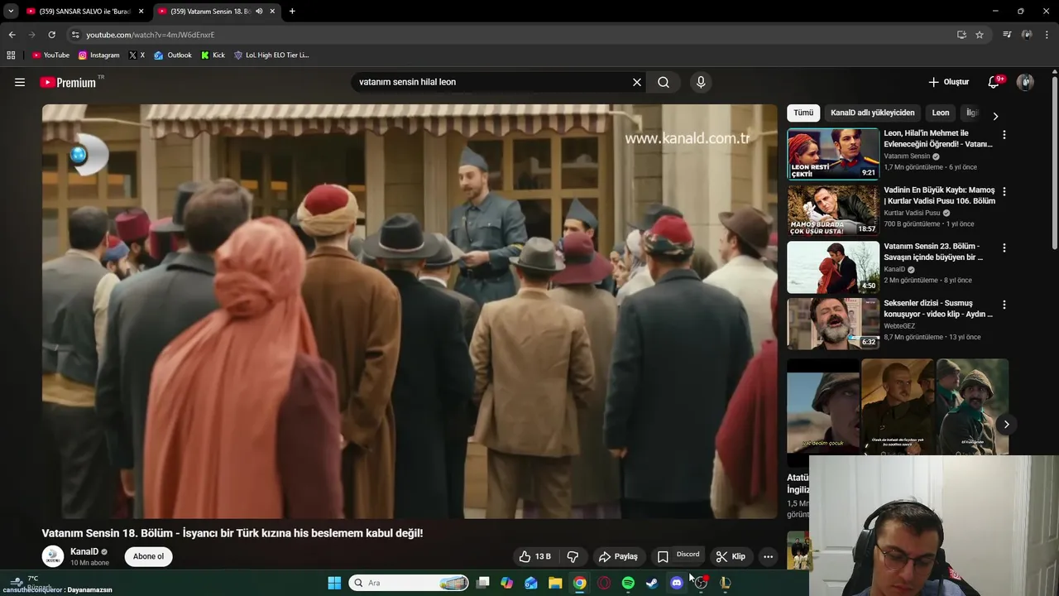1059x596 pixels.
Task: Focus the YouTube search input field
Action: tap(492, 82)
